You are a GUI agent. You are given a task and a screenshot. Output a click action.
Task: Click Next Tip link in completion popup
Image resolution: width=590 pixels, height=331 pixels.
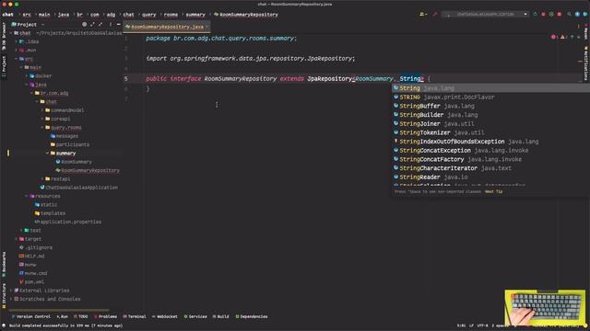[x=494, y=192]
